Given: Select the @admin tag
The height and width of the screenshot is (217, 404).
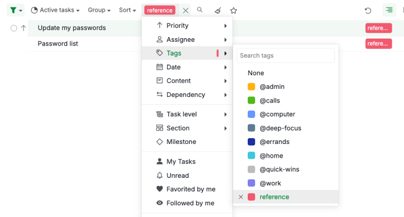Looking at the screenshot, I should coord(286,87).
